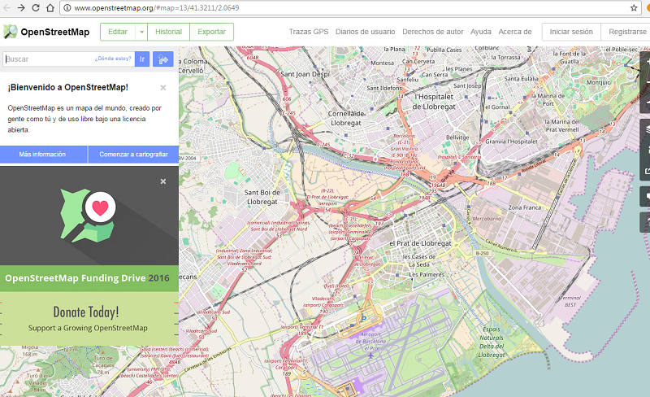The image size is (650, 397).
Task: Focus the Buscar search field
Action: point(47,59)
